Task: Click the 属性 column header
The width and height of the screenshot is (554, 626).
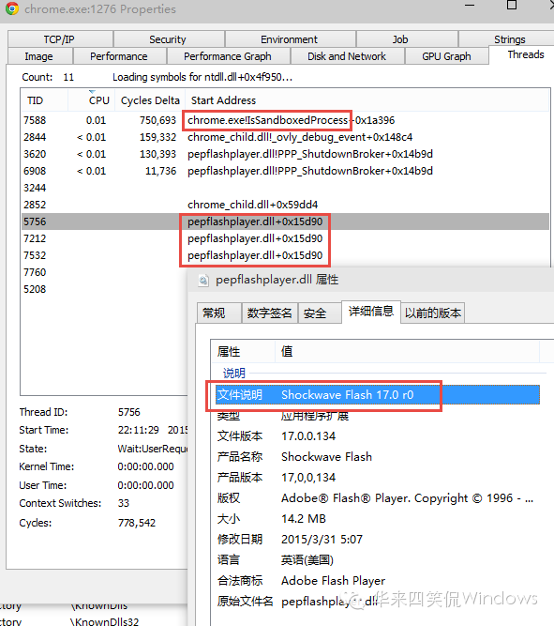Action: point(243,352)
